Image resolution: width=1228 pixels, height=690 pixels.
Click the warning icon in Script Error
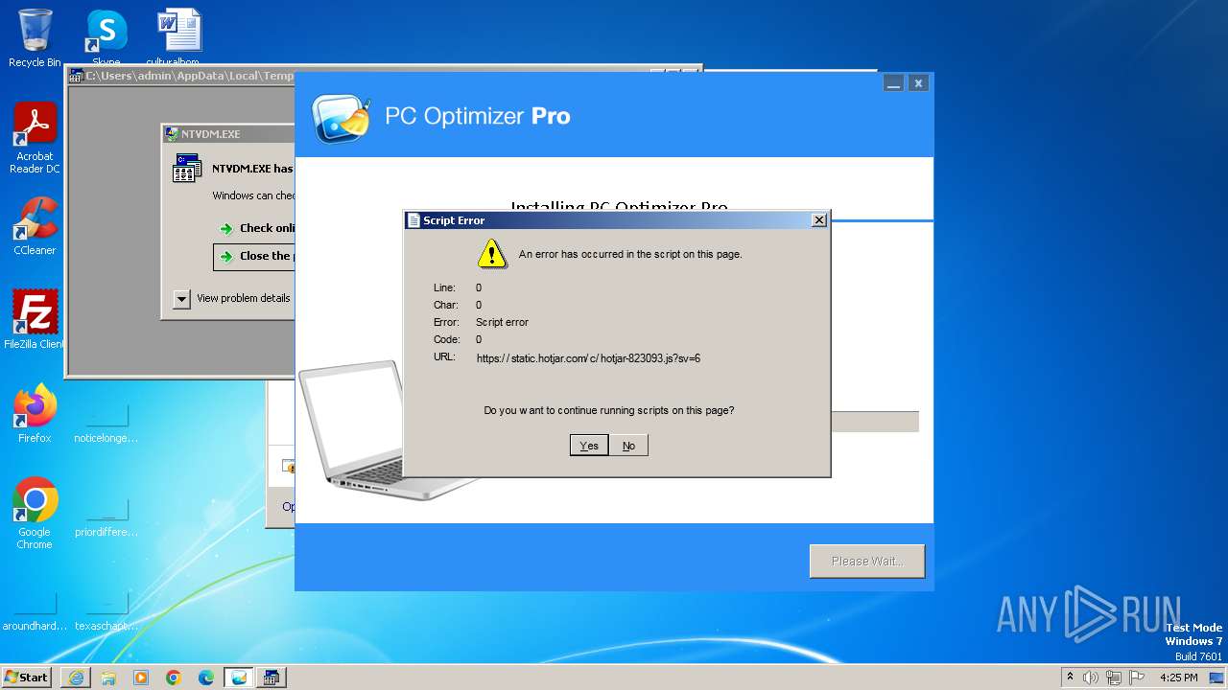click(x=492, y=254)
